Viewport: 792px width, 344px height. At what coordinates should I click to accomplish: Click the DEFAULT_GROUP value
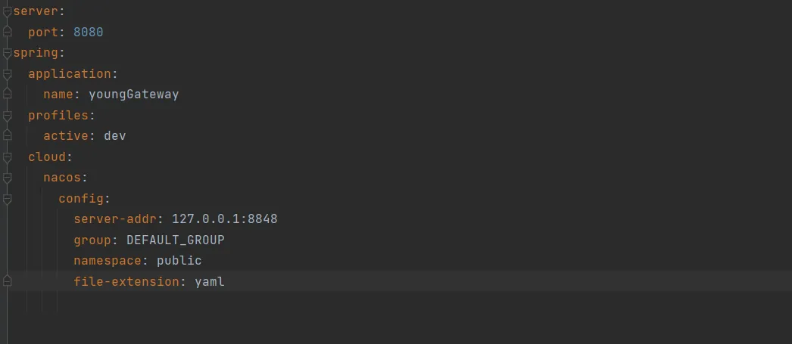[x=175, y=240]
